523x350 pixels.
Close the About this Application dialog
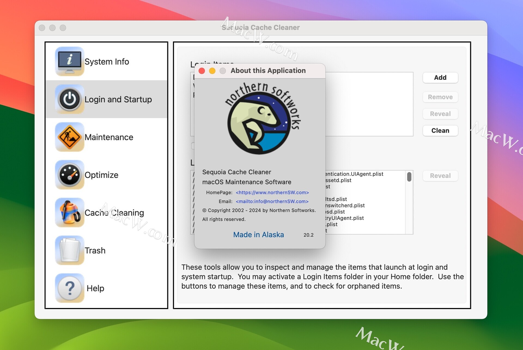(x=202, y=71)
